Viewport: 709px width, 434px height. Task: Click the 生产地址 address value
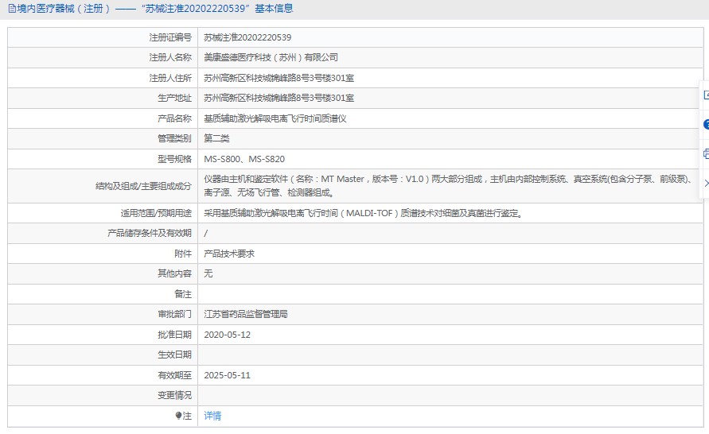(279, 98)
